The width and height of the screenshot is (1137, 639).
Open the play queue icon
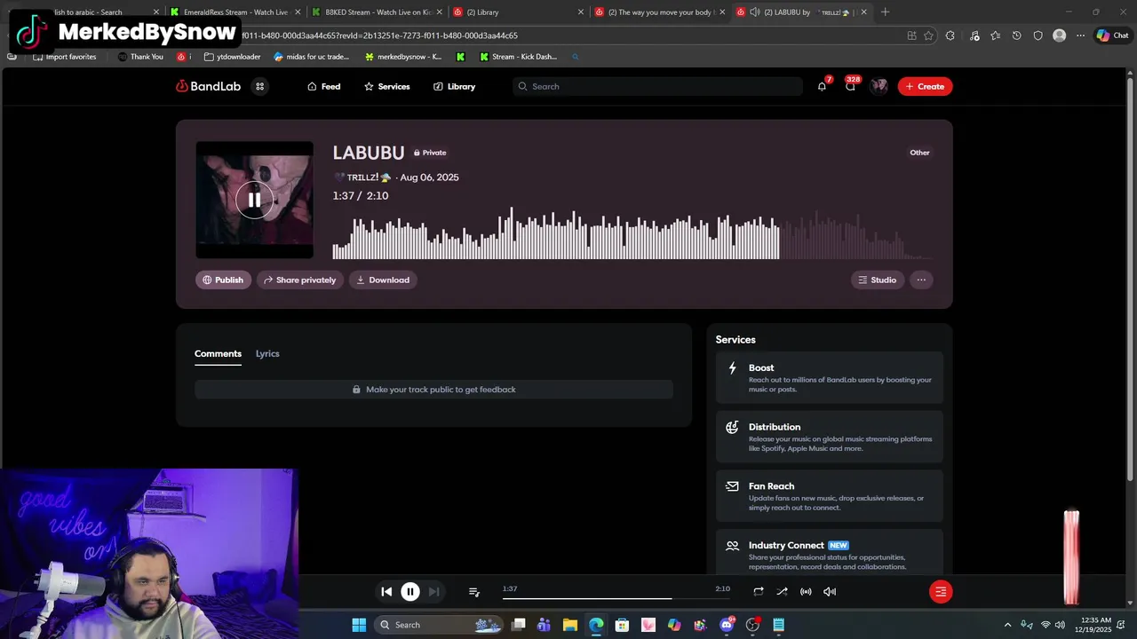(x=474, y=592)
